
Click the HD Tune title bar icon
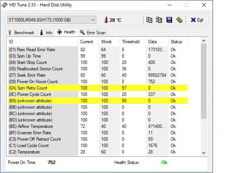tap(6, 5)
